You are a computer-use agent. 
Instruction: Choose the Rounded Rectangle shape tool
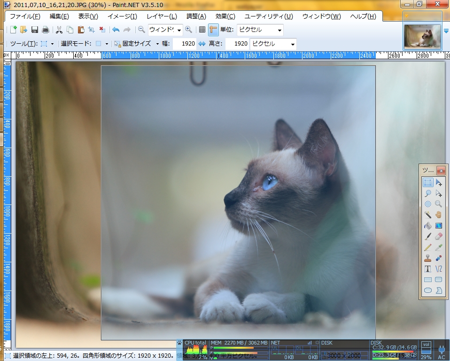pyautogui.click(x=439, y=280)
